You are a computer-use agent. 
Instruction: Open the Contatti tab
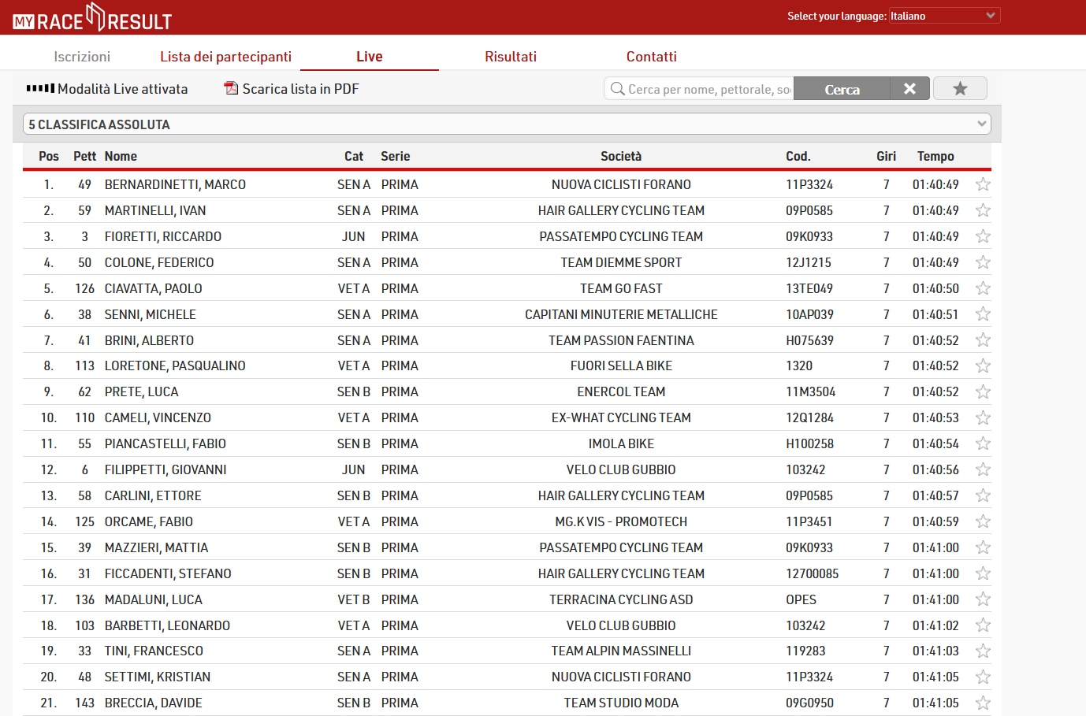651,57
